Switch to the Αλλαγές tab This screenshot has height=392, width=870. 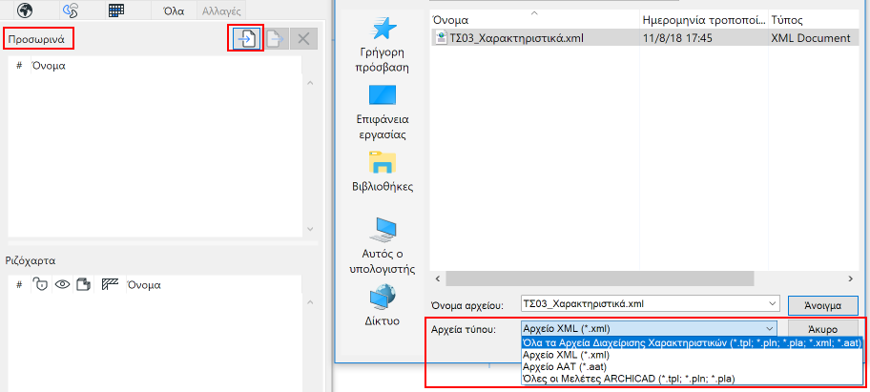click(x=221, y=10)
